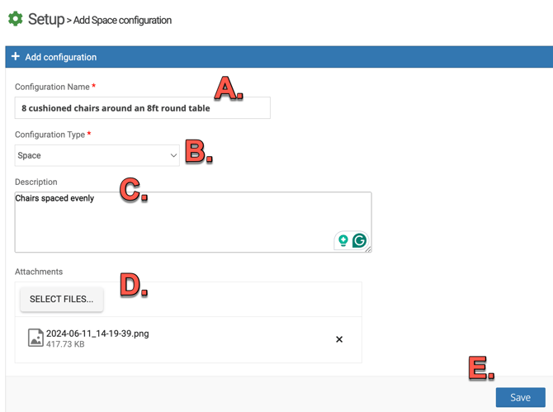Viewport: 553px width, 412px height.
Task: Click the Attachments label
Action: [39, 272]
